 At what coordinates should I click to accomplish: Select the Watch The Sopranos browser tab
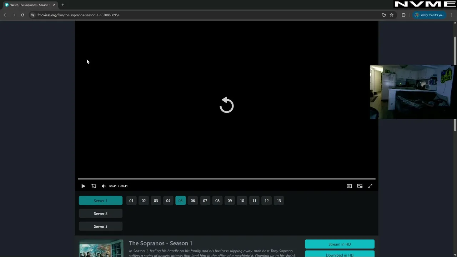(30, 5)
